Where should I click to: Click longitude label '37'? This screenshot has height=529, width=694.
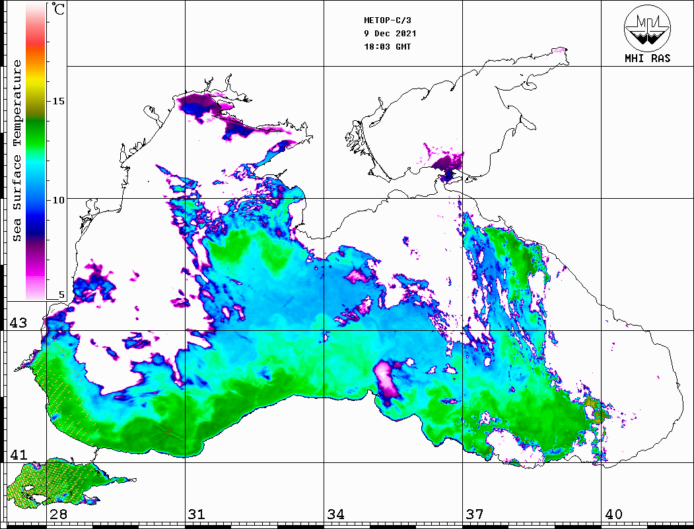click(x=475, y=514)
